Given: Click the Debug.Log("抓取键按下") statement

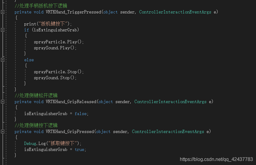Looking at the screenshot, I should coord(52,143).
